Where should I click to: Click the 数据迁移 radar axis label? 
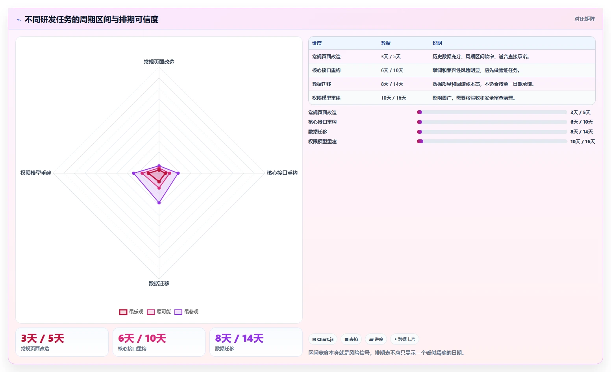pos(159,283)
